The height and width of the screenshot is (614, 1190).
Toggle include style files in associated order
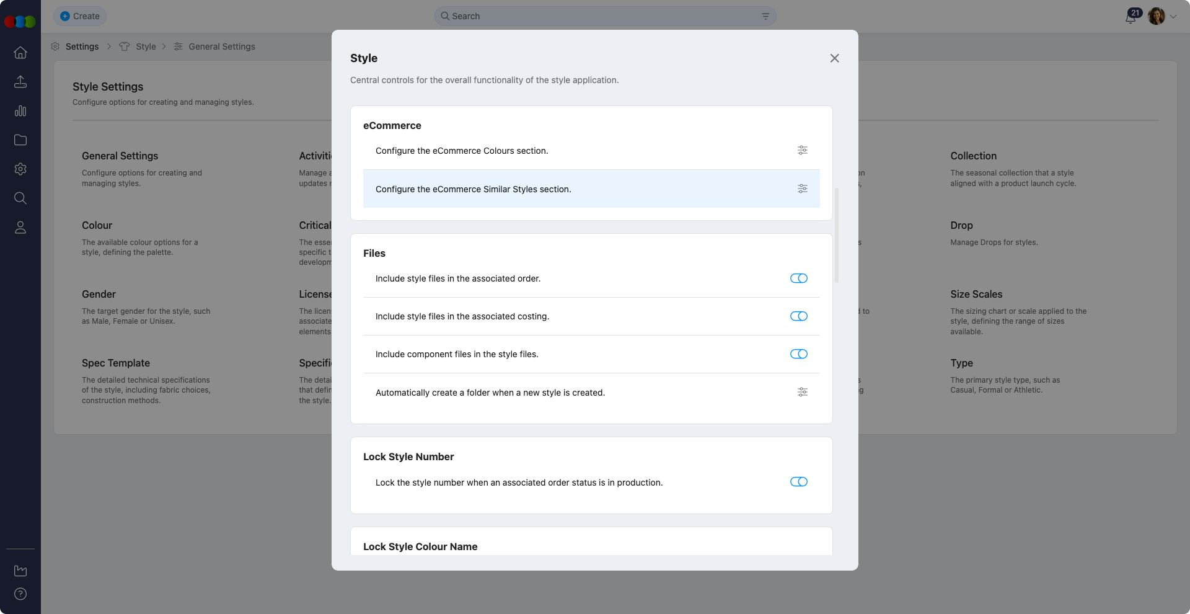pos(798,278)
